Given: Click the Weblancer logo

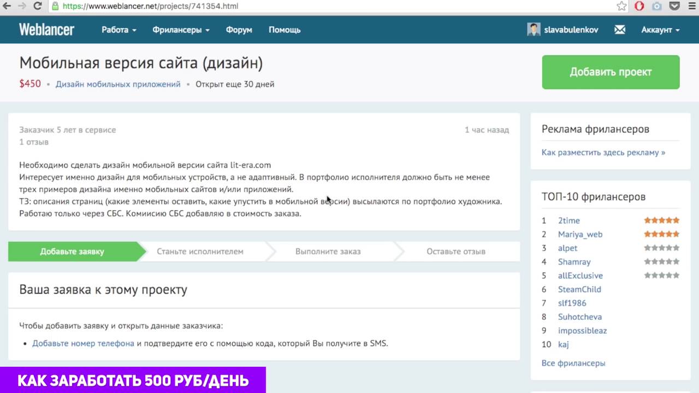Looking at the screenshot, I should coord(46,29).
